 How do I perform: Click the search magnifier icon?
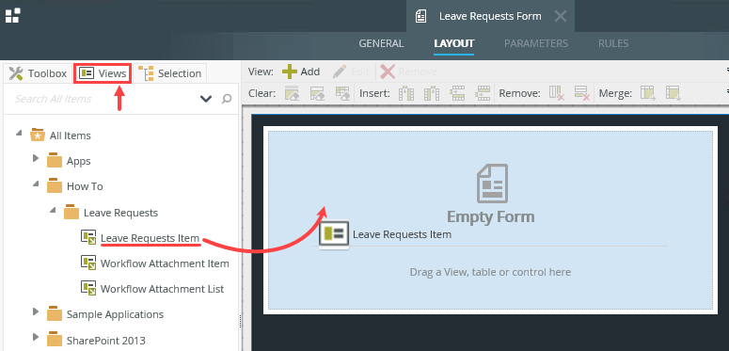(227, 99)
